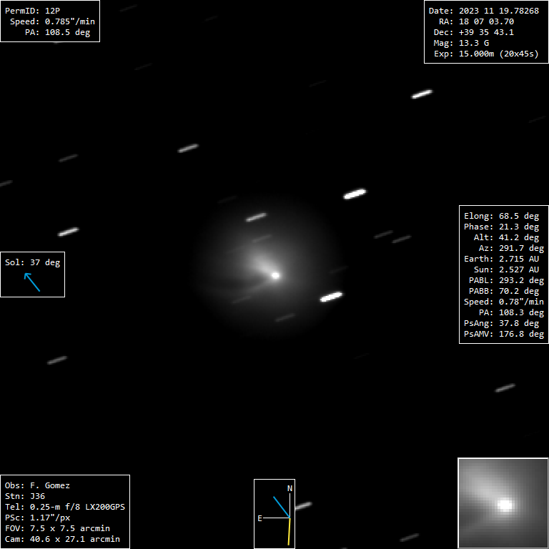Click the 'N' label on the compass
The width and height of the screenshot is (549, 549).
click(x=290, y=488)
